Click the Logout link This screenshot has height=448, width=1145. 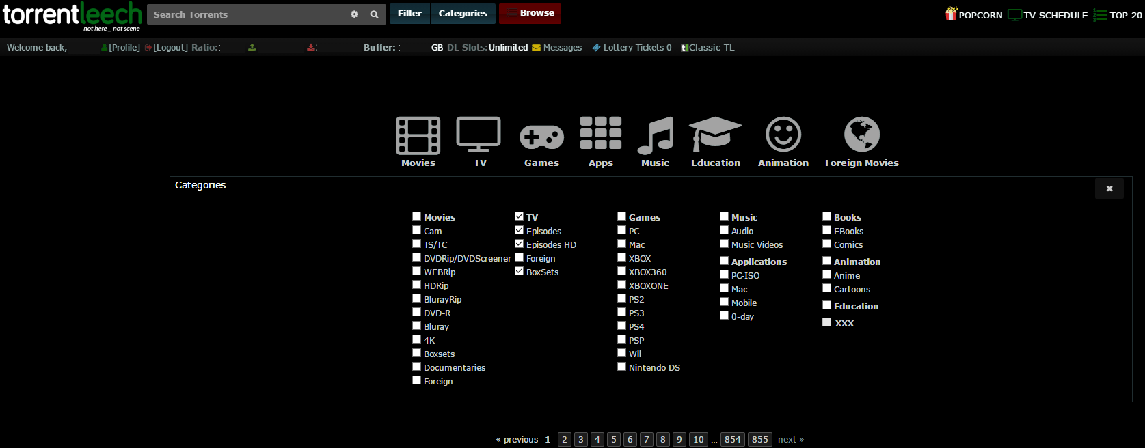click(170, 48)
